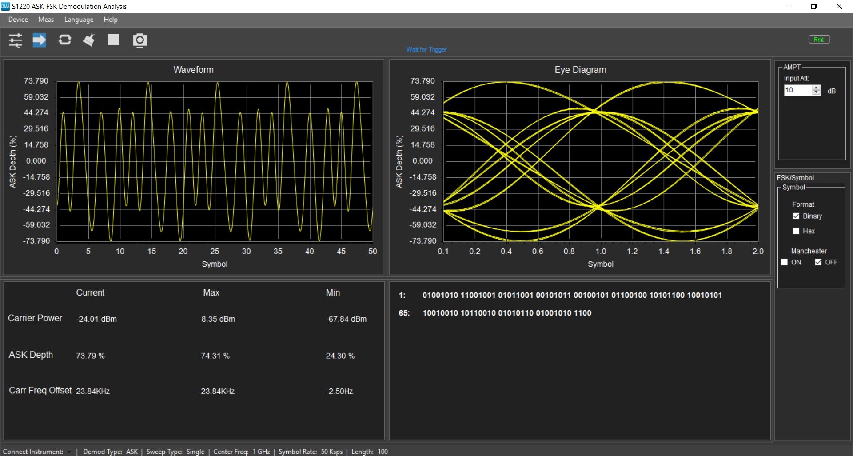Screen dimensions: 853x456
Task: Click Sweep Type Single in status bar
Action: pyautogui.click(x=175, y=452)
